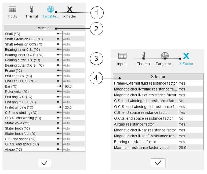Confirm with right panel checkmark button
Image resolution: width=207 pixels, height=174 pixels.
[158, 163]
